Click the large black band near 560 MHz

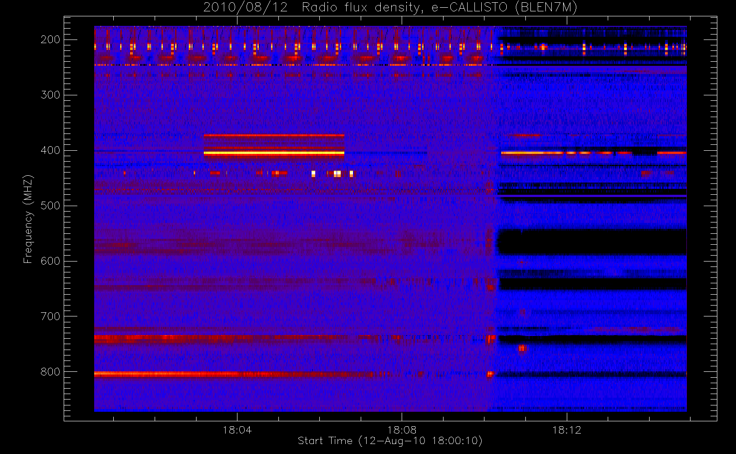click(591, 242)
